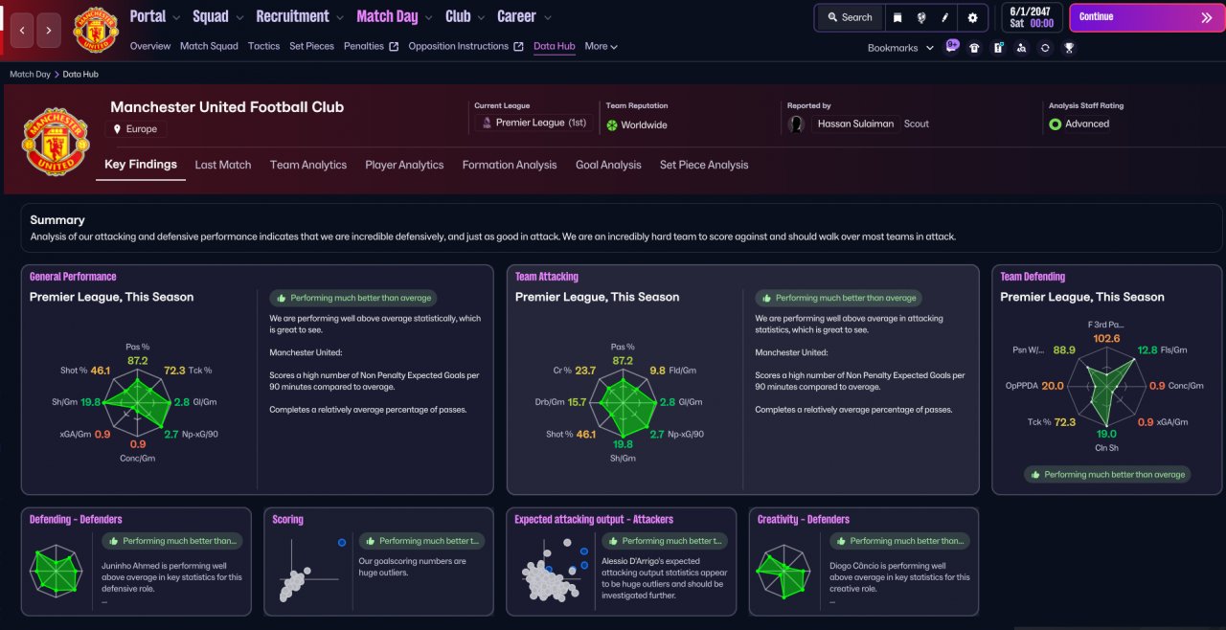This screenshot has width=1226, height=630.
Task: Click the Match Day breadcrumb link
Action: (30, 74)
